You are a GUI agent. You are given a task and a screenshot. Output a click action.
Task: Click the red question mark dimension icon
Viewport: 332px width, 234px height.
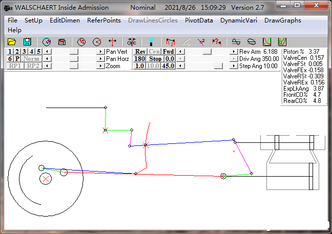pos(216,41)
